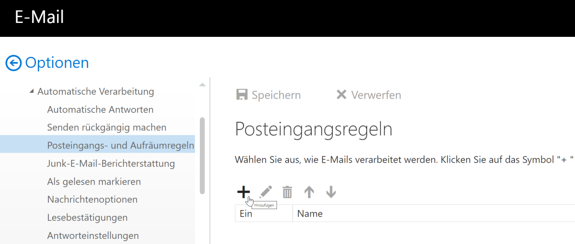Move rule down with down arrow
The width and height of the screenshot is (575, 244).
tap(331, 192)
